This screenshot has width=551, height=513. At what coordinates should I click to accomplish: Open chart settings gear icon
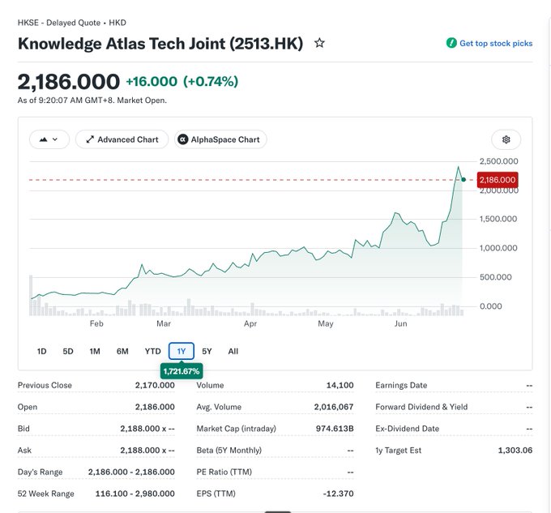(x=506, y=139)
